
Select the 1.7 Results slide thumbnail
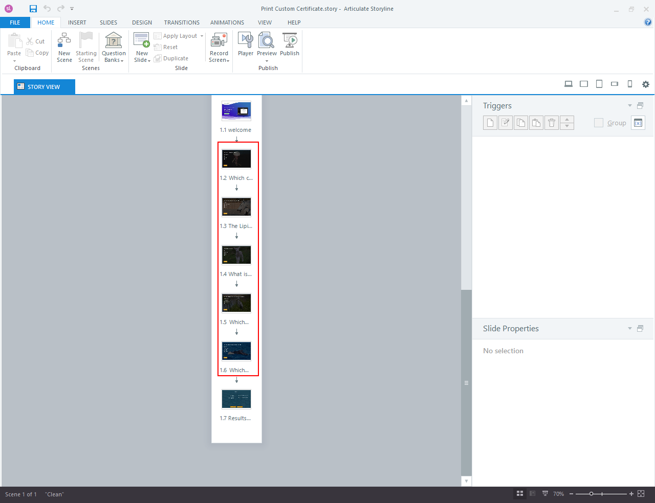pos(236,399)
